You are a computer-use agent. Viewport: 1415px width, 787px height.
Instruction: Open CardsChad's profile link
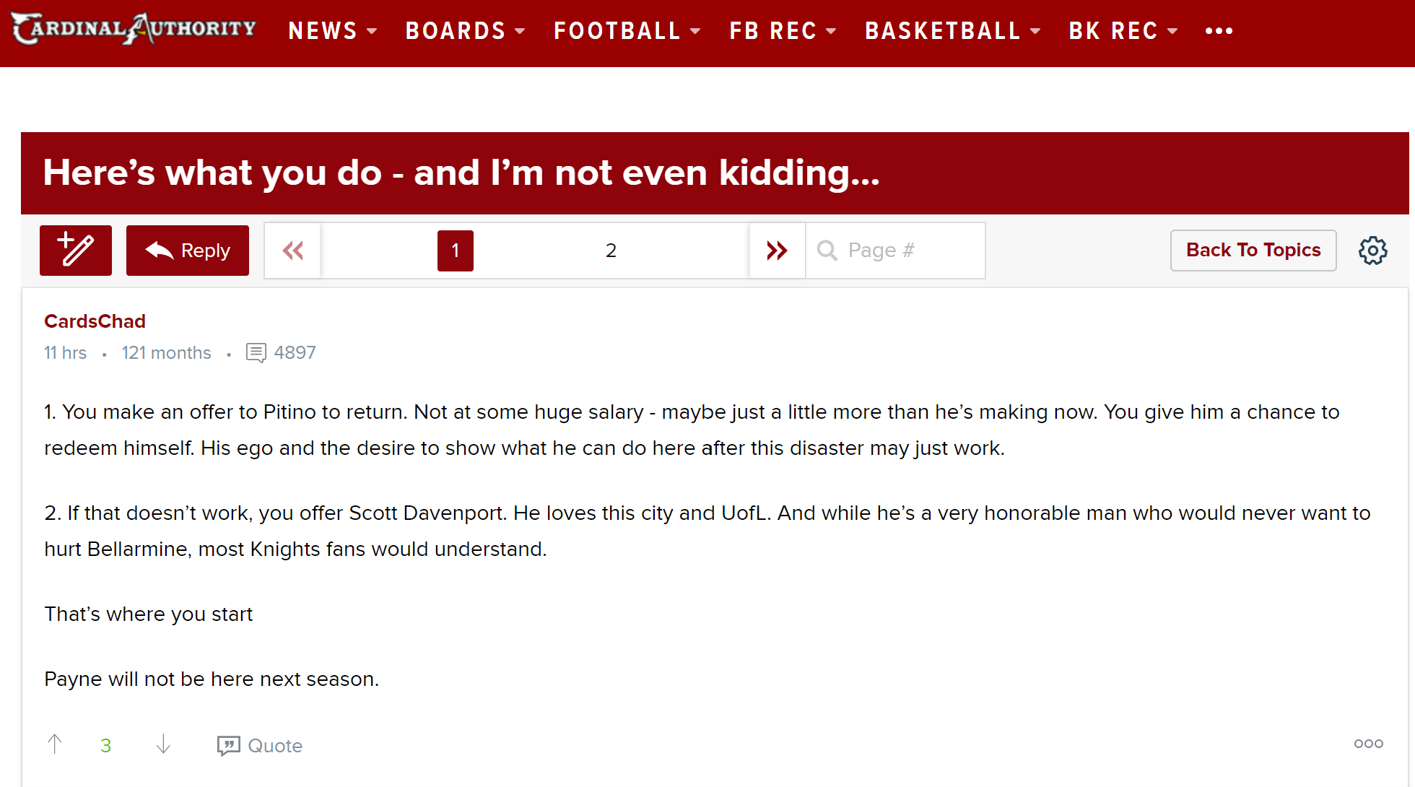coord(95,321)
